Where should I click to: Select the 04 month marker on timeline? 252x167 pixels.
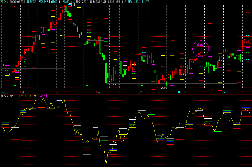[22, 92]
